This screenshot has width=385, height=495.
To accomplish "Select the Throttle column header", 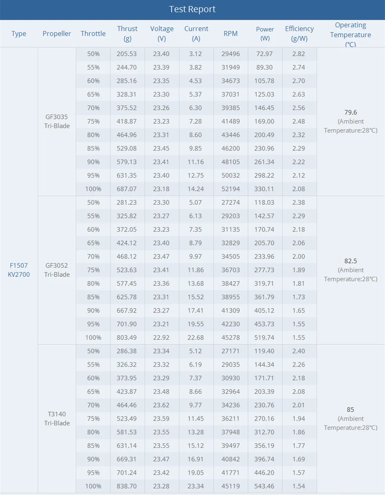I will 93,34.
